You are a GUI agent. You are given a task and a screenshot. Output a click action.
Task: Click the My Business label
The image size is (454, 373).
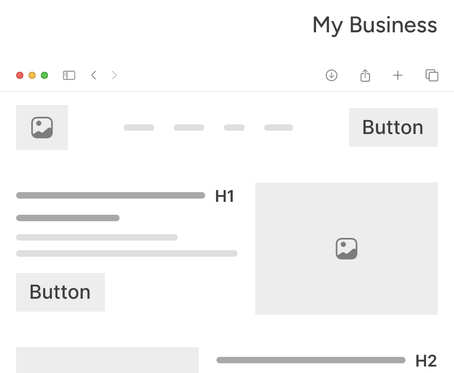[x=375, y=25]
